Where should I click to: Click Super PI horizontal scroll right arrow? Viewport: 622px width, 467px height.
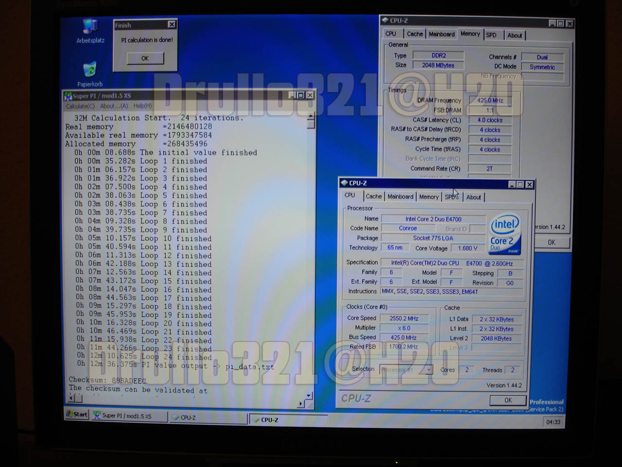tap(301, 403)
